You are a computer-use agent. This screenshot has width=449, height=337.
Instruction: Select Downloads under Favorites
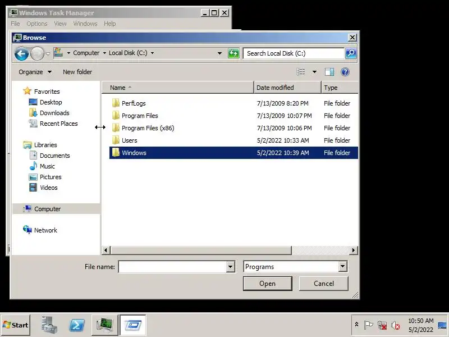tap(54, 113)
